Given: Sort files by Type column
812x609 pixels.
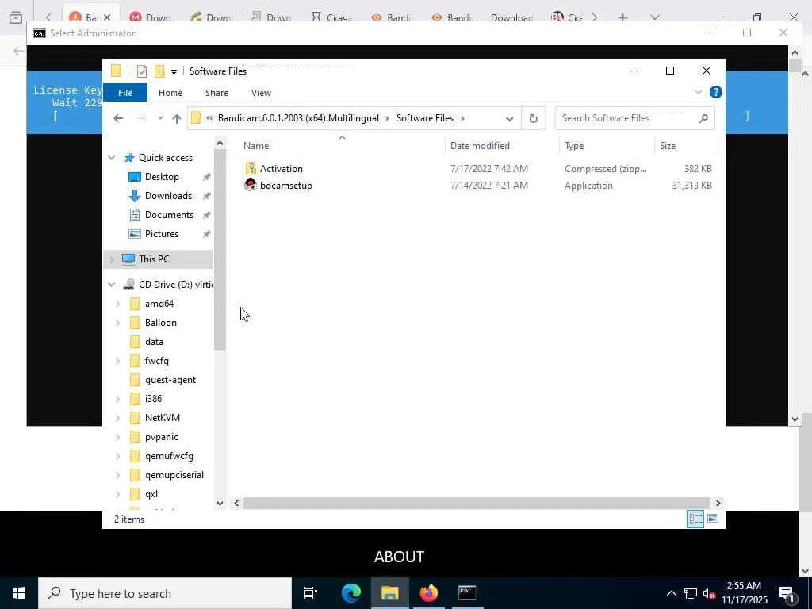Looking at the screenshot, I should point(574,146).
